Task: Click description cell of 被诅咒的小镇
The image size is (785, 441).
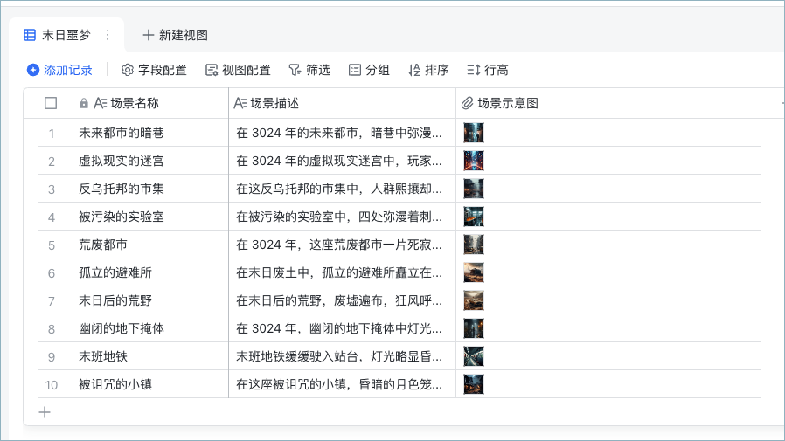Action: pos(342,384)
